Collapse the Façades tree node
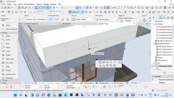The image size is (174, 98). tap(154, 24)
